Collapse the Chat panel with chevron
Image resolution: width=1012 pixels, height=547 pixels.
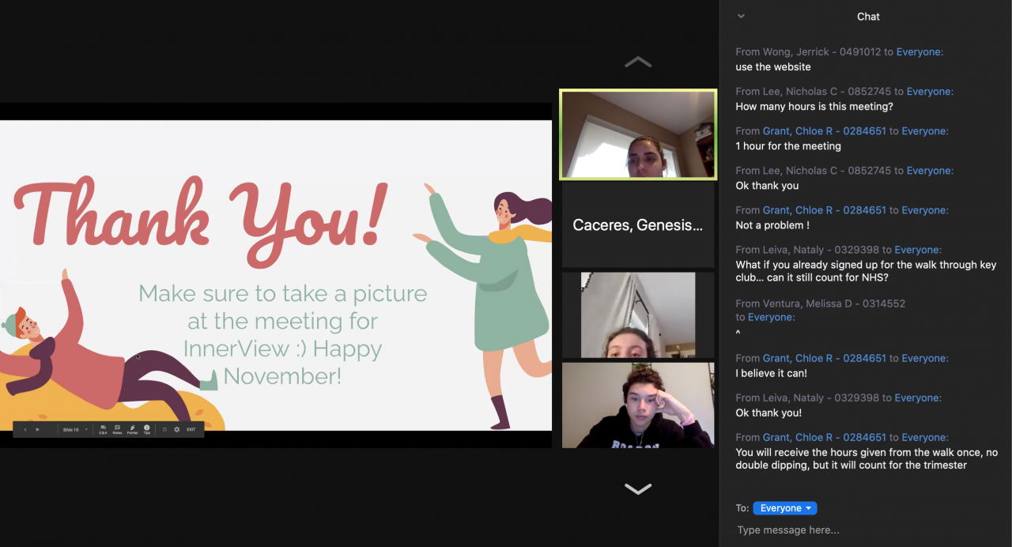[x=741, y=16]
